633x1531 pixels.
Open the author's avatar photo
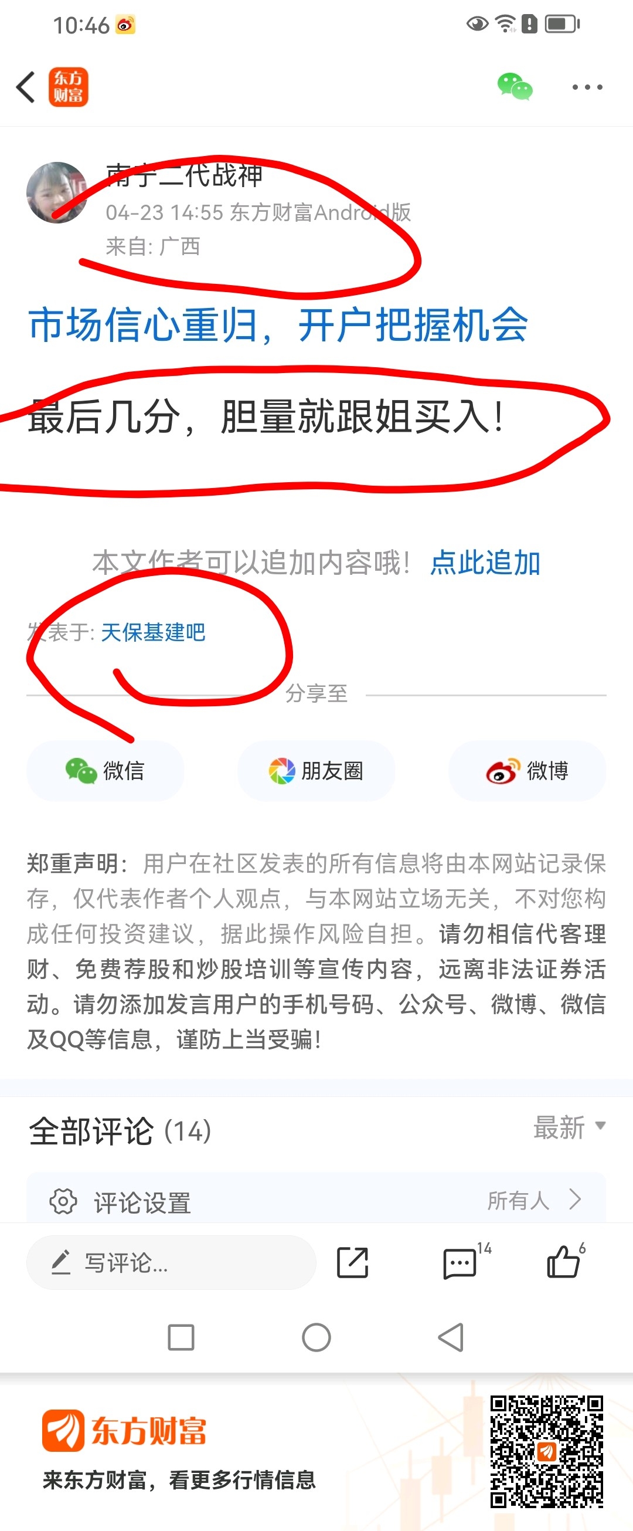pyautogui.click(x=57, y=192)
